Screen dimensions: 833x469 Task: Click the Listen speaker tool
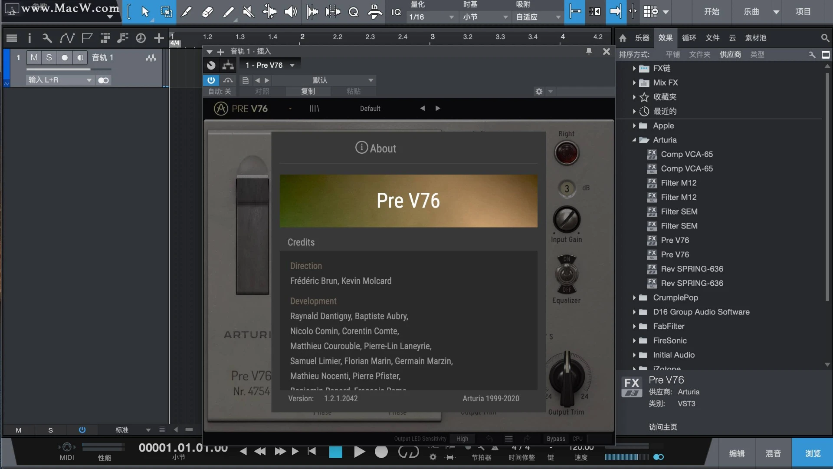(x=290, y=12)
